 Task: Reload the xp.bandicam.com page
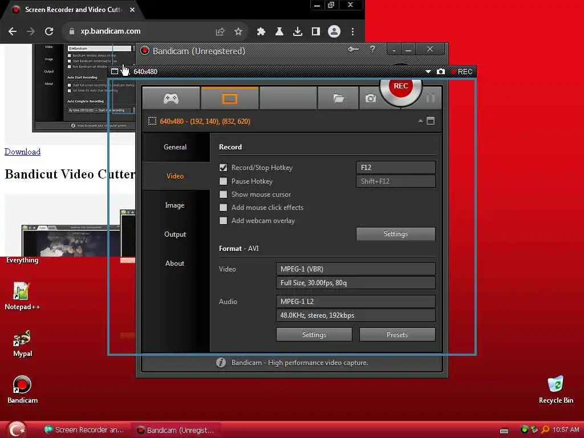49,31
